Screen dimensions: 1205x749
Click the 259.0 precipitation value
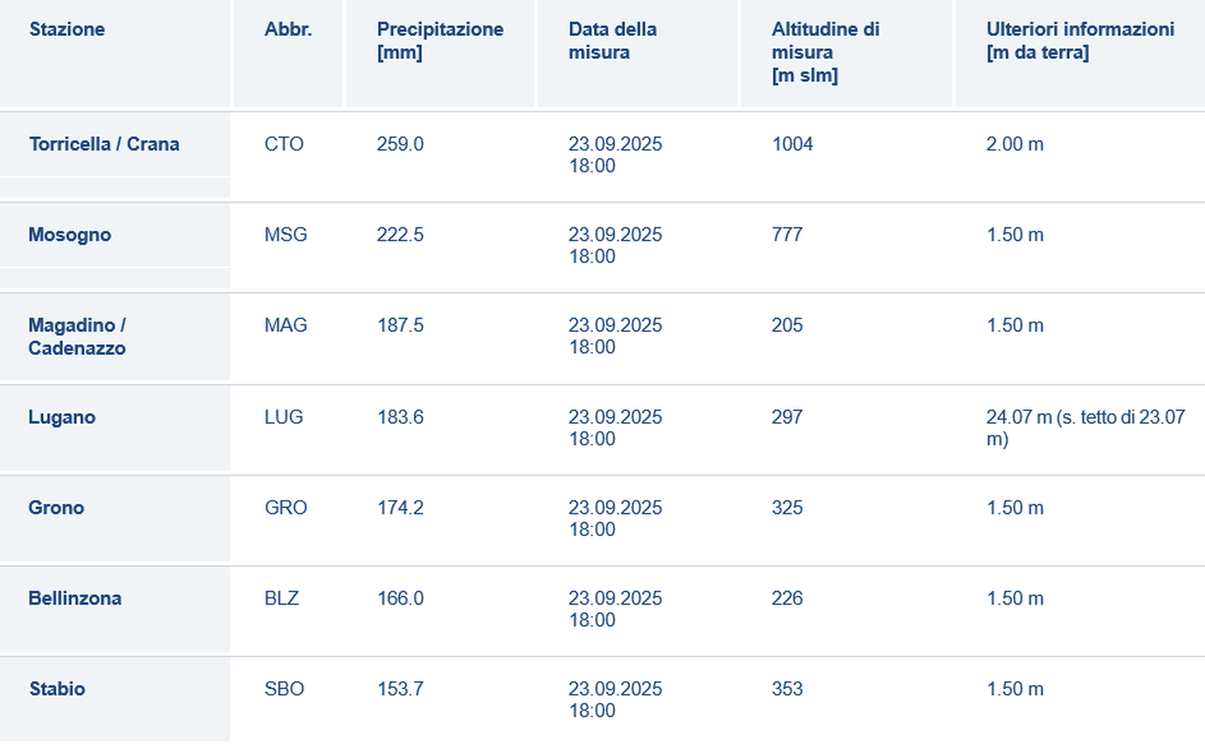point(400,144)
